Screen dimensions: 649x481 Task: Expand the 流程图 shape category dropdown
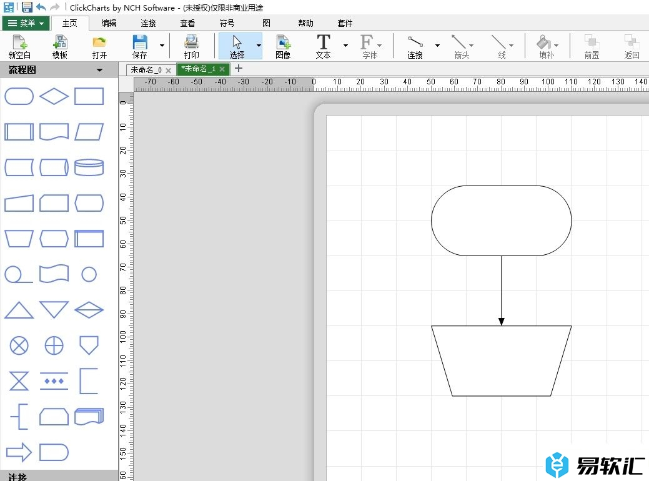click(100, 71)
